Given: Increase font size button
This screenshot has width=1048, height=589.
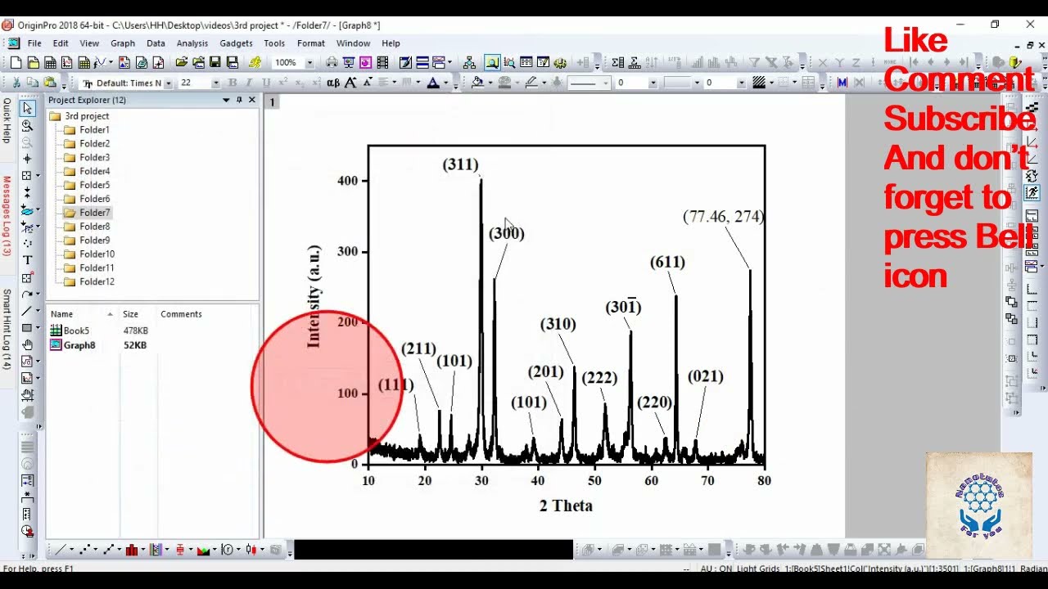Looking at the screenshot, I should [350, 83].
